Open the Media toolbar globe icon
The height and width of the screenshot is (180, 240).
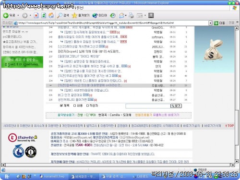pos(95,15)
